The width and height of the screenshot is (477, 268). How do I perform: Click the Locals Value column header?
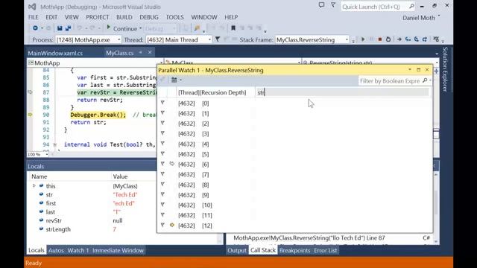(x=120, y=176)
